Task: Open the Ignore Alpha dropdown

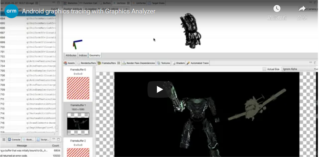Action: tap(299, 69)
